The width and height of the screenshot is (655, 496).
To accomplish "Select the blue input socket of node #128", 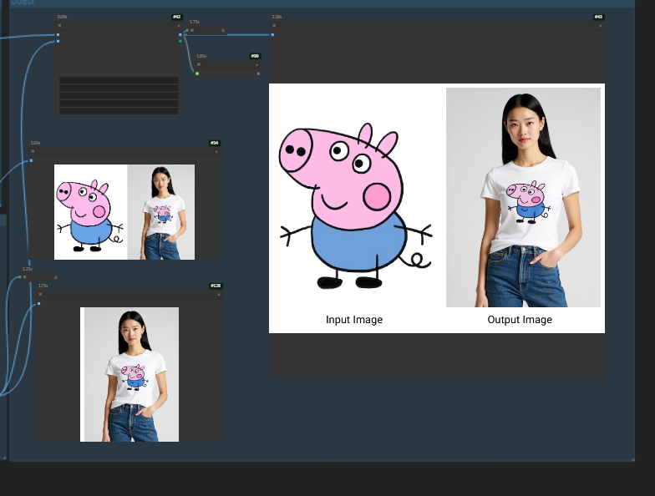I will tap(38, 304).
